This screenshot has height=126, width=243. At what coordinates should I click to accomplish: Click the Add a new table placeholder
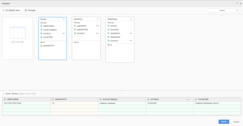point(17,38)
